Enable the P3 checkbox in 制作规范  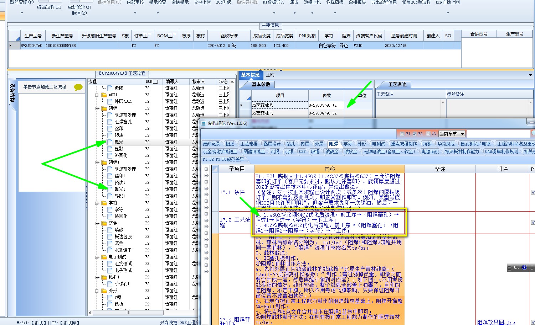click(428, 134)
